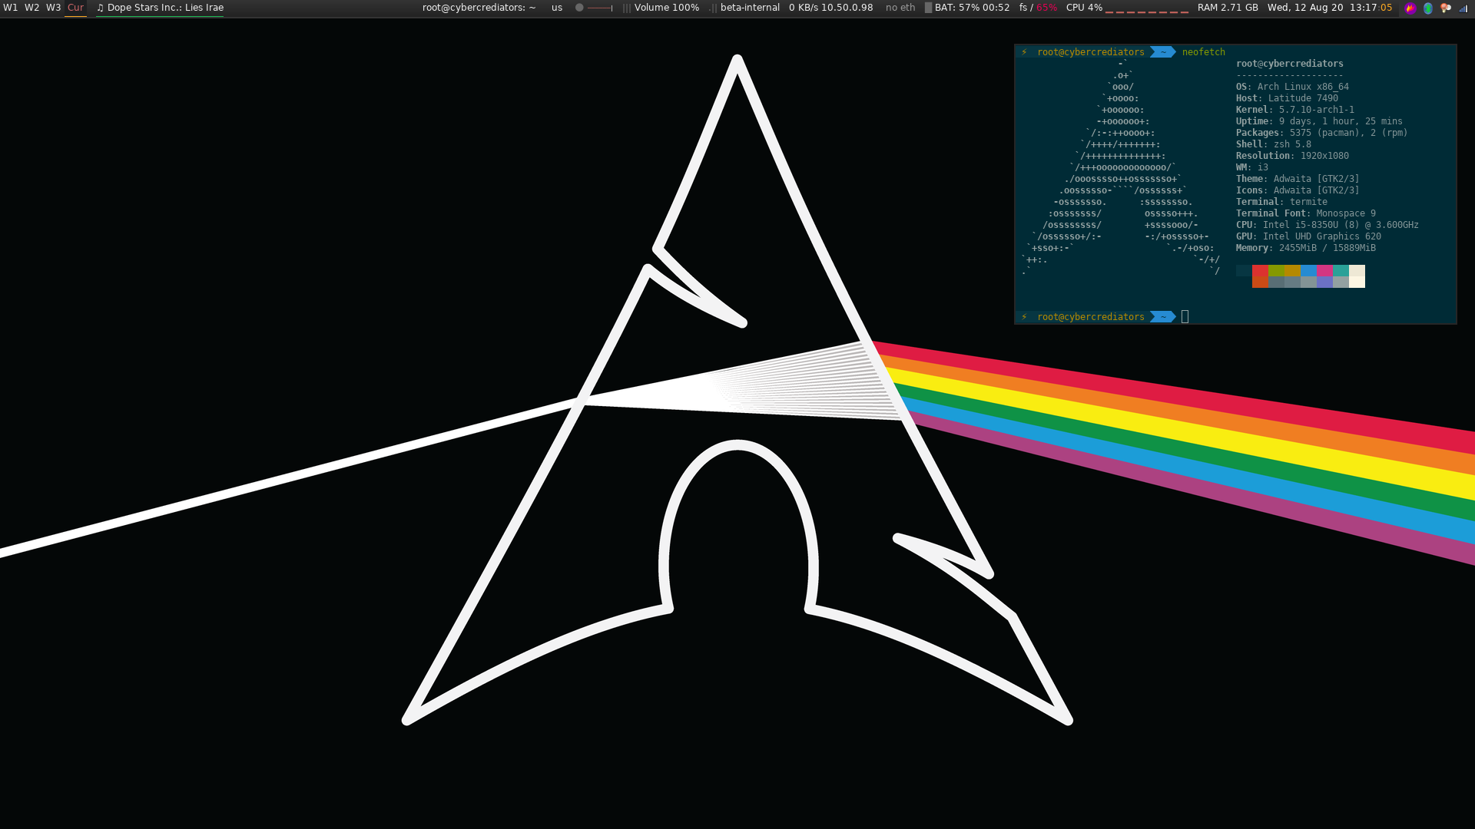Click the lightning bolt in the terminal prompt

(1024, 51)
